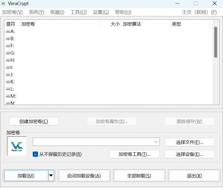Open the 加密卷(V) menu
This screenshot has width=223, height=188.
point(12,12)
